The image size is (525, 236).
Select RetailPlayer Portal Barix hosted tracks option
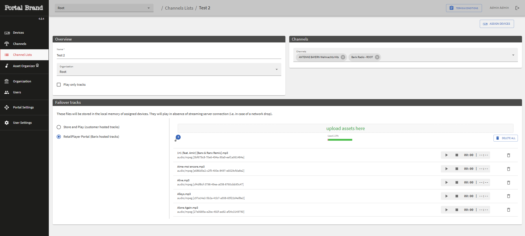tap(59, 137)
